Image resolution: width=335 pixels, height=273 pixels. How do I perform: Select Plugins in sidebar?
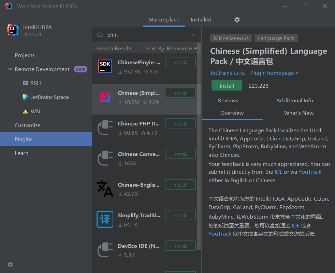coord(46,139)
